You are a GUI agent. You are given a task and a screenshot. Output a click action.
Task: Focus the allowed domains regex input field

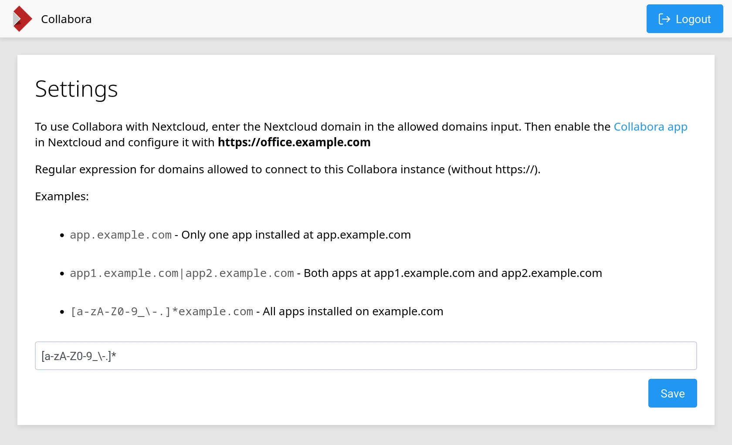(x=366, y=356)
